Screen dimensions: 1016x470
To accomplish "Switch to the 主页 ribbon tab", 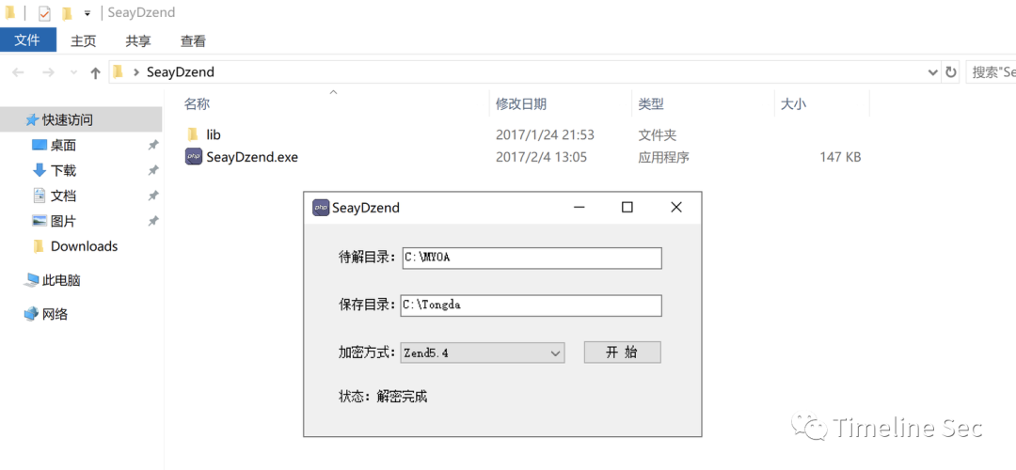I will [x=83, y=40].
